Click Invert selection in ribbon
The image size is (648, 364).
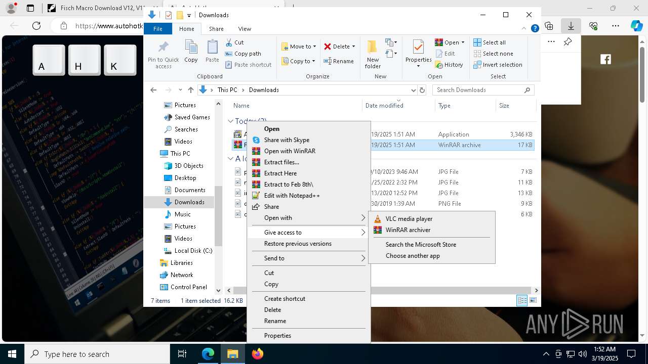498,65
